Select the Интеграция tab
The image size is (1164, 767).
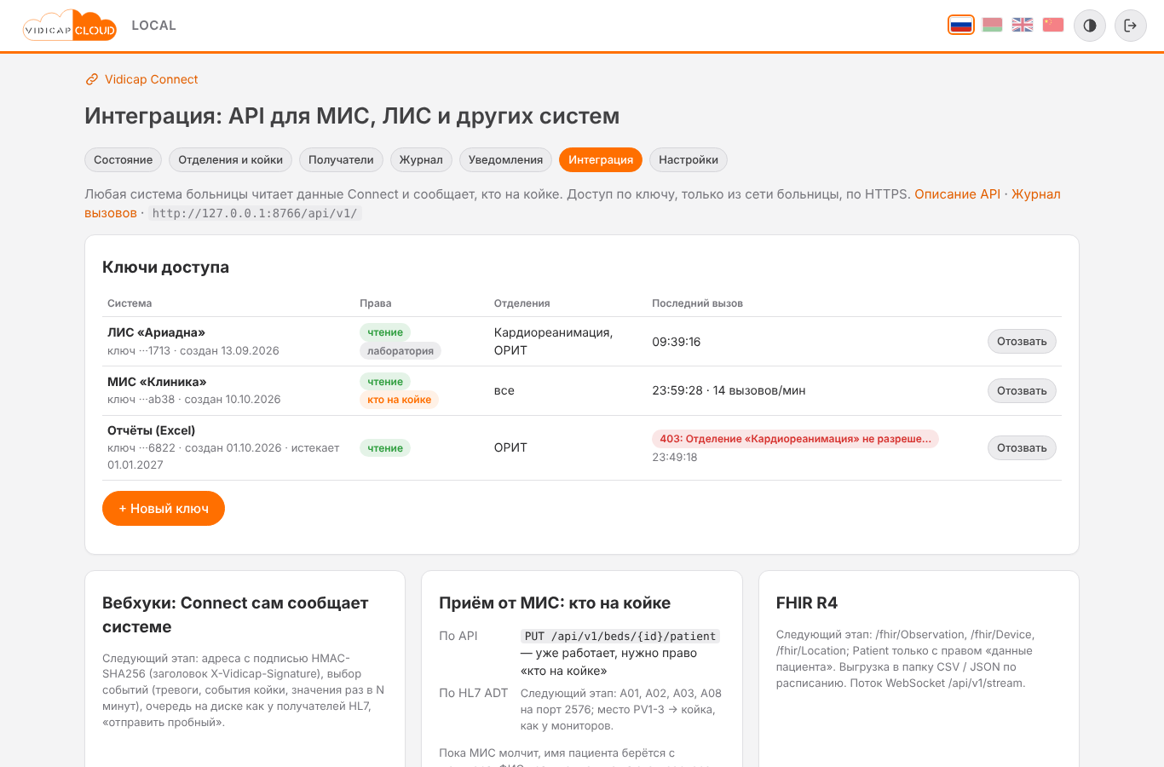(601, 160)
